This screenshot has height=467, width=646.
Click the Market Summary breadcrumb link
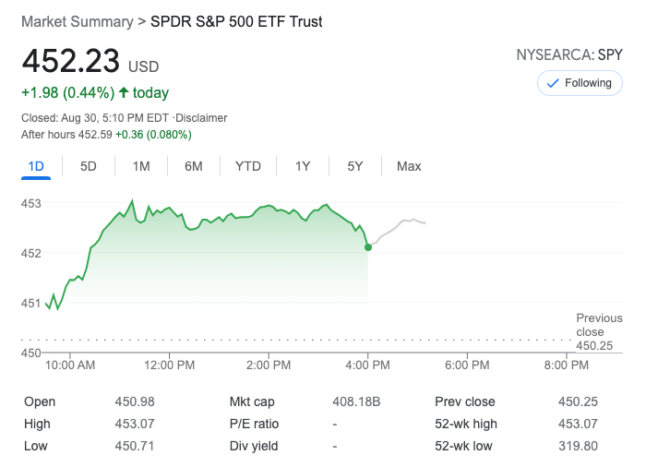click(77, 21)
